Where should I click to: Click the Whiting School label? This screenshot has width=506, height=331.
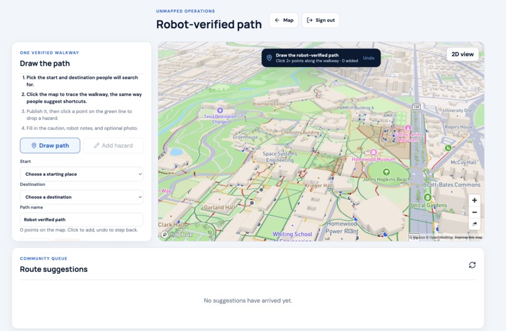(293, 235)
